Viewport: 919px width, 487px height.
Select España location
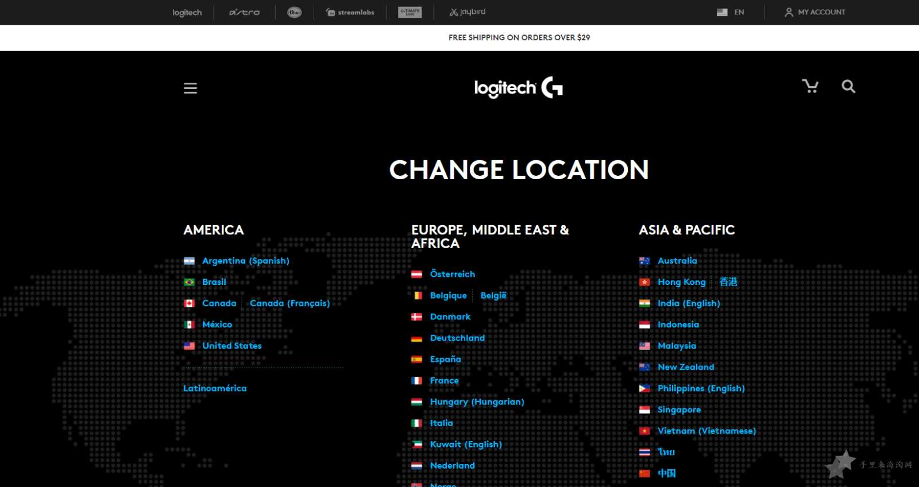446,360
